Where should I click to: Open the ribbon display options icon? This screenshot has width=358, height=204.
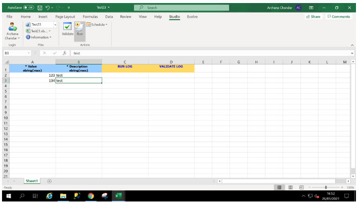pyautogui.click(x=310, y=8)
